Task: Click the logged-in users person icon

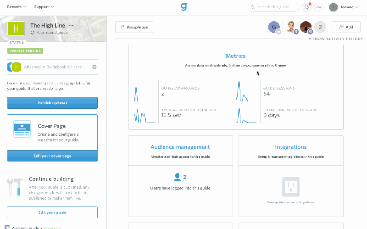Action: (178, 177)
